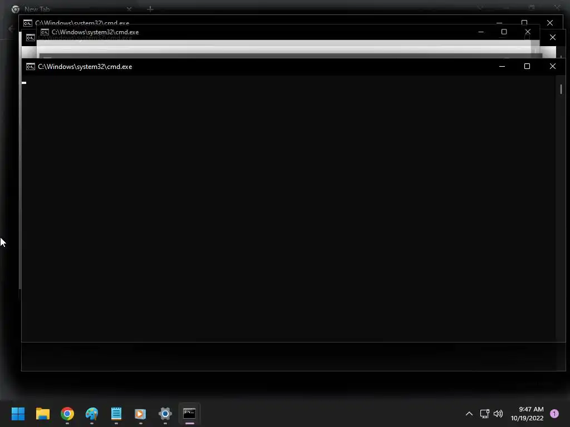Maximize the rearmost cmd.exe window

pyautogui.click(x=524, y=23)
